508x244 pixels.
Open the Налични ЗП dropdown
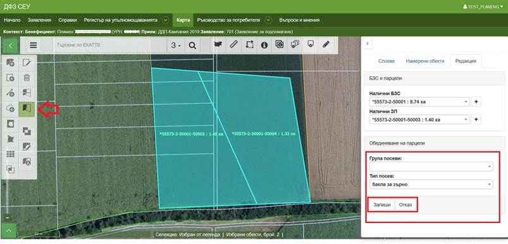coord(419,120)
